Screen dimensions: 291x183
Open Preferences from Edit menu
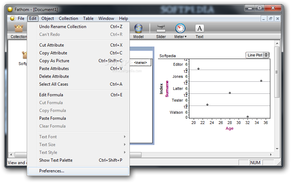coord(78,171)
